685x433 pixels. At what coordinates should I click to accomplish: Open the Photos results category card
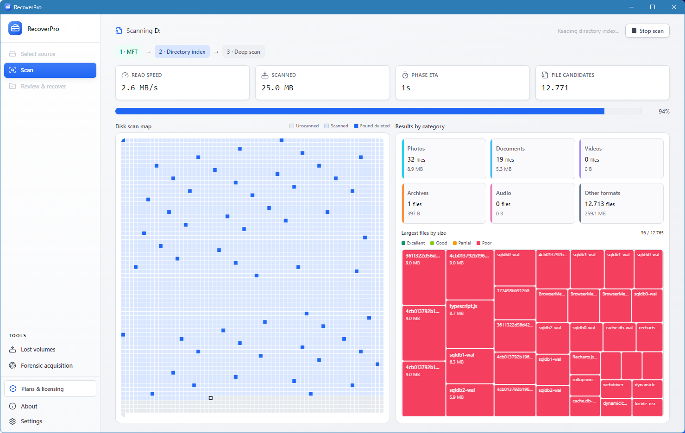444,159
